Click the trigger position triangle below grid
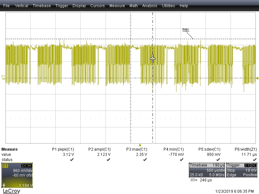The image size is (259, 194). [140, 145]
